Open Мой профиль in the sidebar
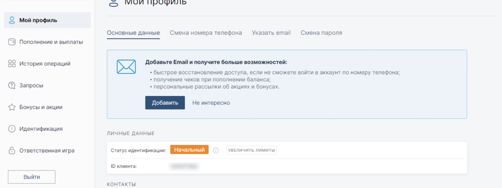 click(48, 21)
